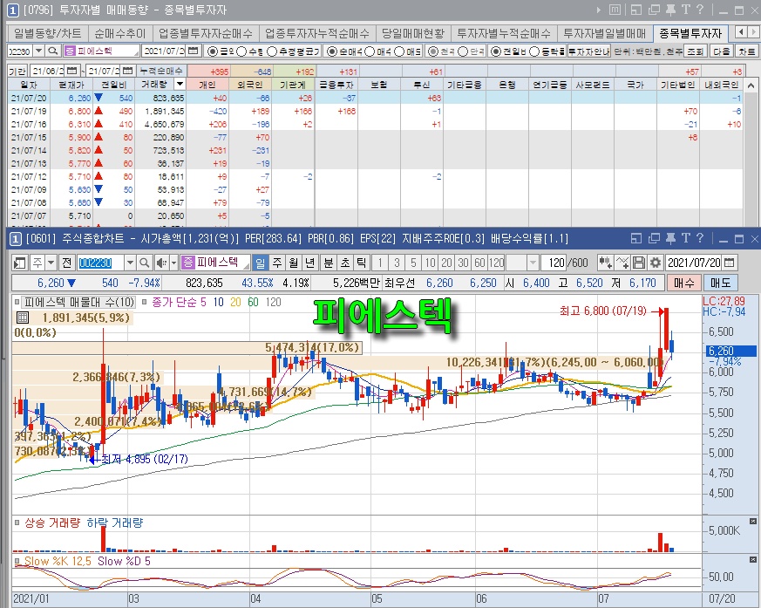Select the 수량 radio button
761x608 pixels.
241,51
